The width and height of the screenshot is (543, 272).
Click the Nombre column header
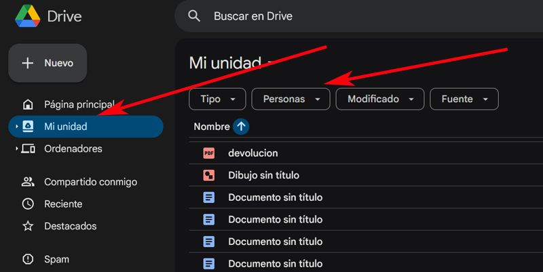click(x=211, y=127)
